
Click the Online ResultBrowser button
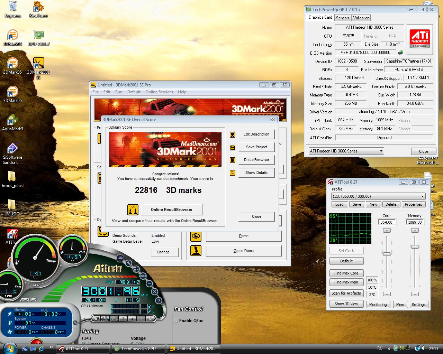172,209
